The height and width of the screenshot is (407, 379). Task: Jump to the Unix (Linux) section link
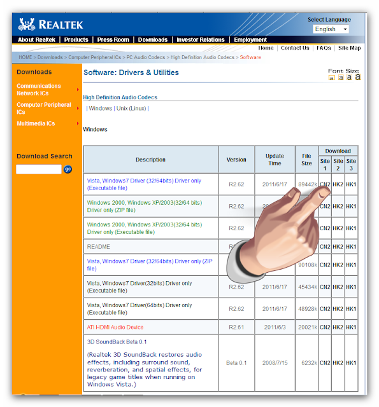(x=131, y=109)
